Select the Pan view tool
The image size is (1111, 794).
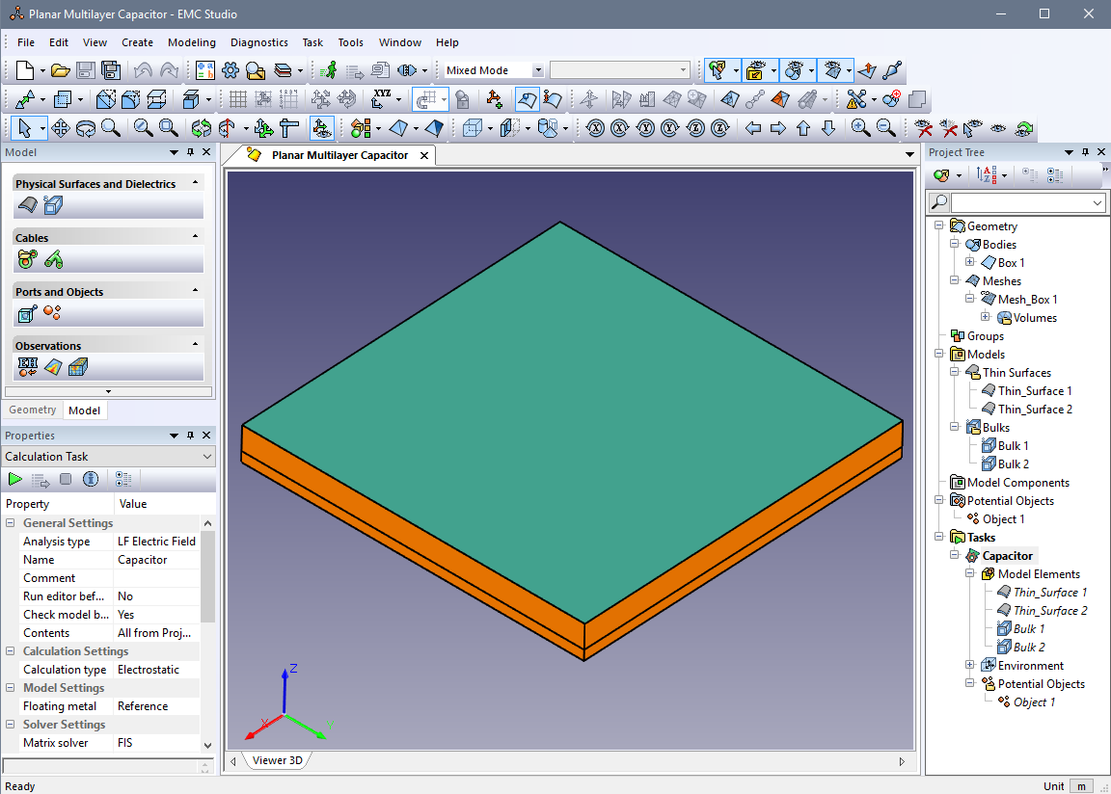click(60, 128)
